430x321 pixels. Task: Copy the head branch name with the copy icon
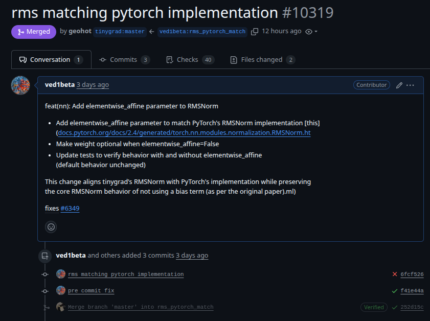coord(255,32)
